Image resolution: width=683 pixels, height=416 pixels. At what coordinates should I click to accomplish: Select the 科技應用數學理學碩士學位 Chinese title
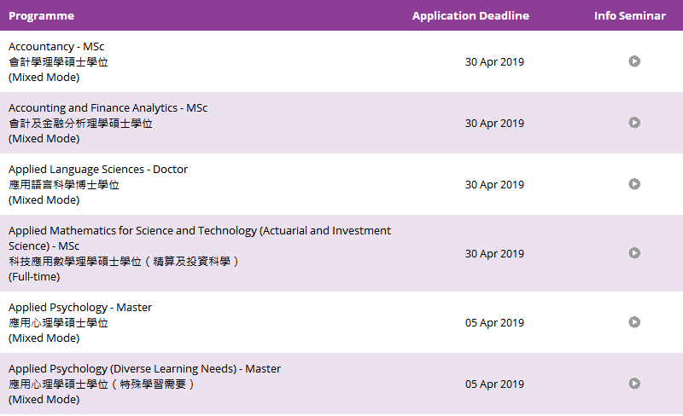pos(123,262)
